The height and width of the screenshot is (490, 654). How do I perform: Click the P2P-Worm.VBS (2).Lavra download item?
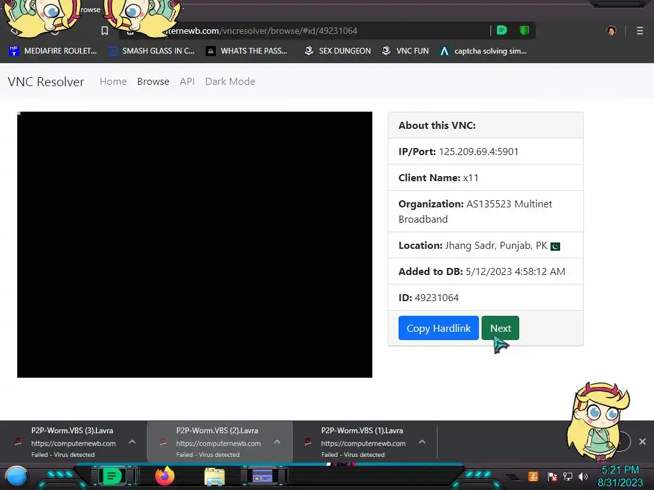click(x=220, y=442)
